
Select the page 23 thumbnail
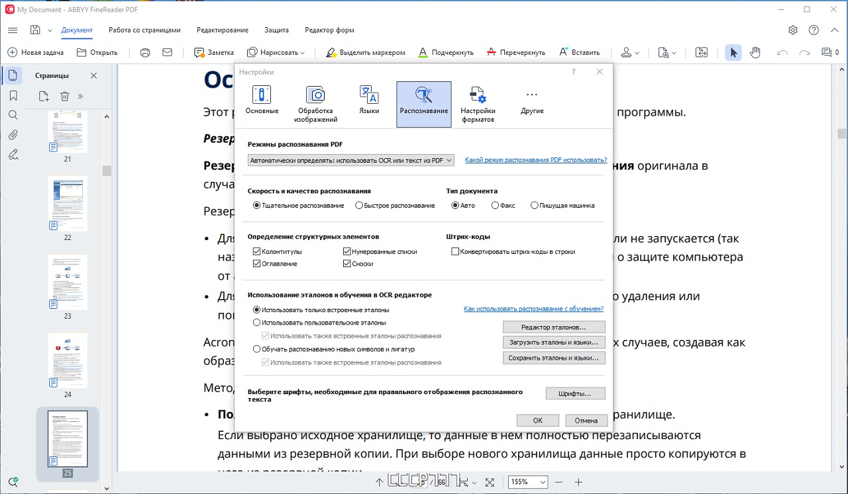[x=68, y=282]
